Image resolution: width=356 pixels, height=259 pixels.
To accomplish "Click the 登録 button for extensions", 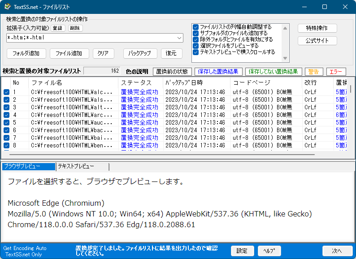I will (58, 28).
